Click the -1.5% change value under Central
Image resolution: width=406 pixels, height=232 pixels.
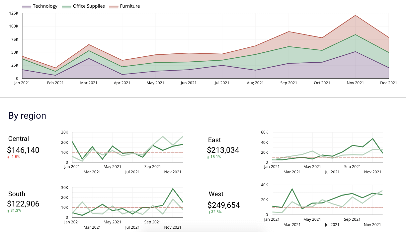[15, 157]
